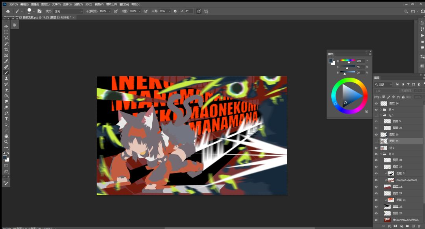Toggle brush settings panel icon
425x229 pixels.
(x=40, y=11)
